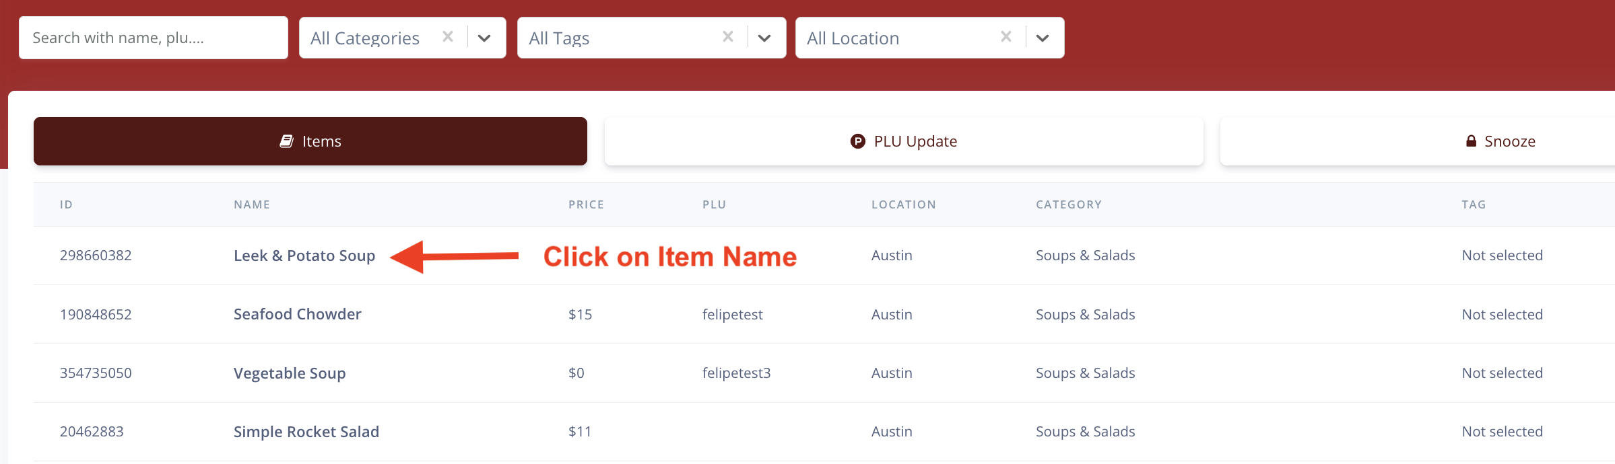Click the PRICE column header
Screen dimensions: 1615x464
586,204
